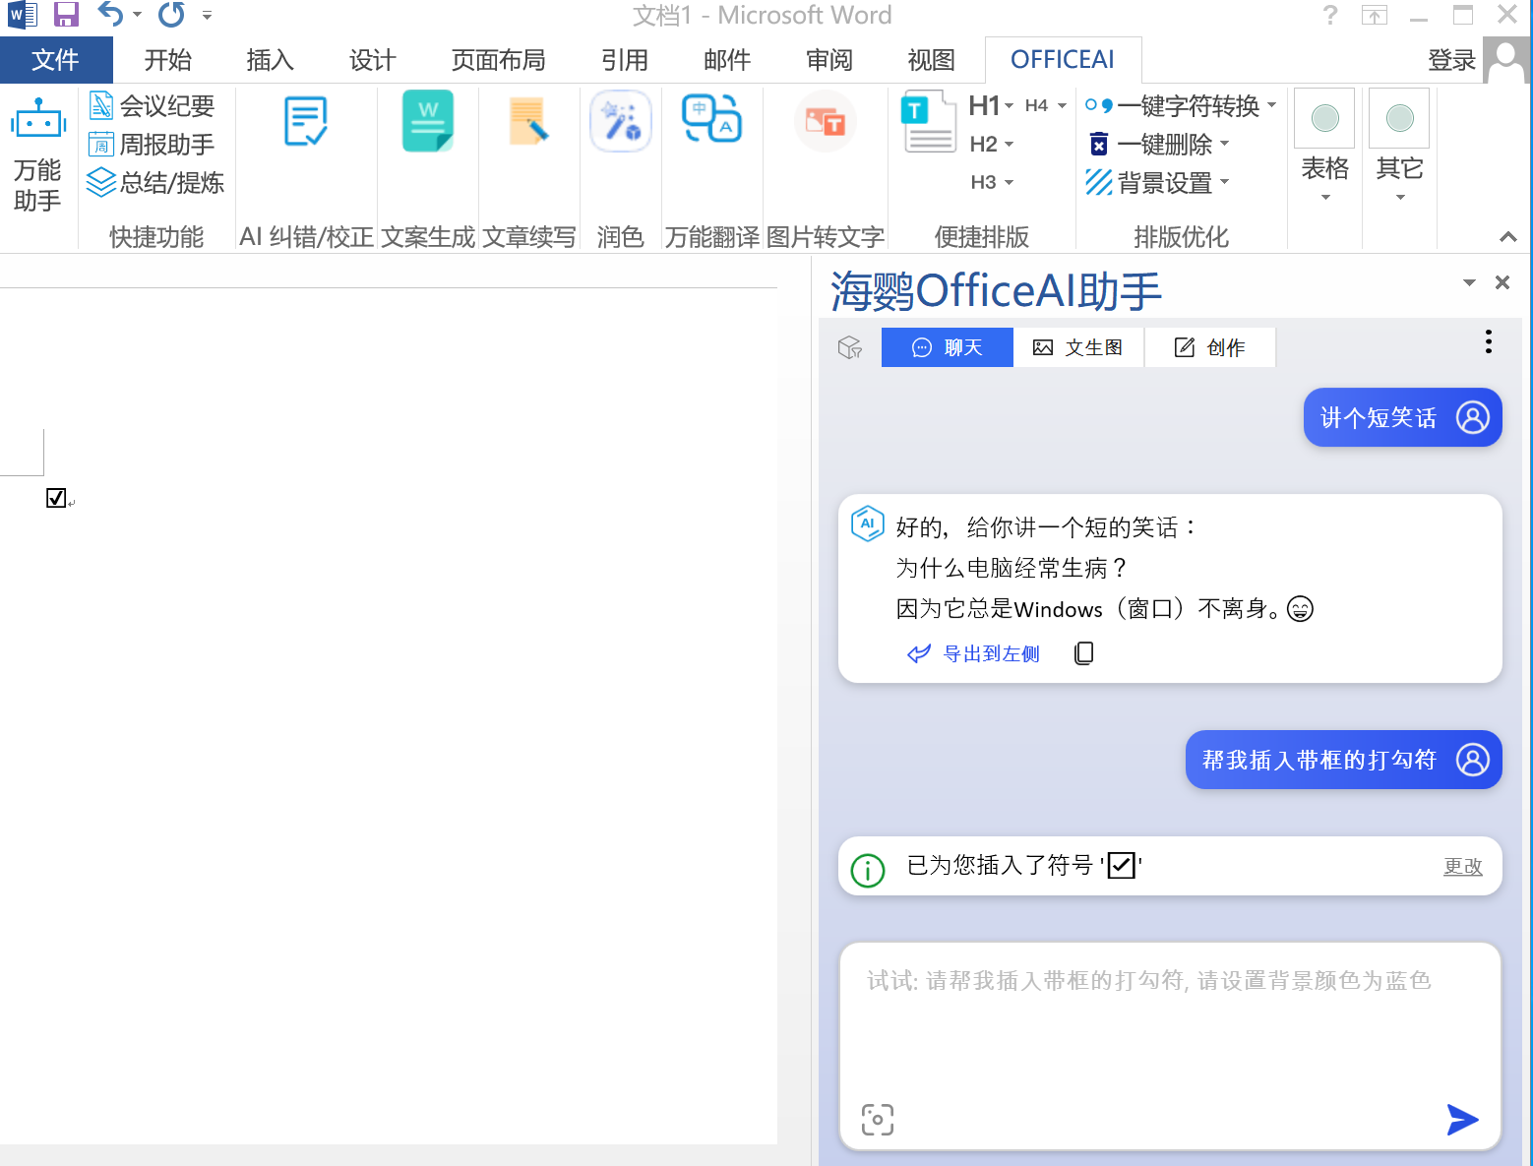
Task: Open the 一键字符转换 dropdown
Action: [x=1271, y=104]
